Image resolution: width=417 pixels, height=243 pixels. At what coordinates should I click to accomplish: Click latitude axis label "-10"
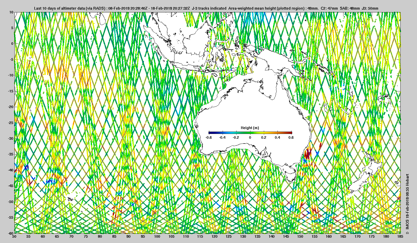10,75
